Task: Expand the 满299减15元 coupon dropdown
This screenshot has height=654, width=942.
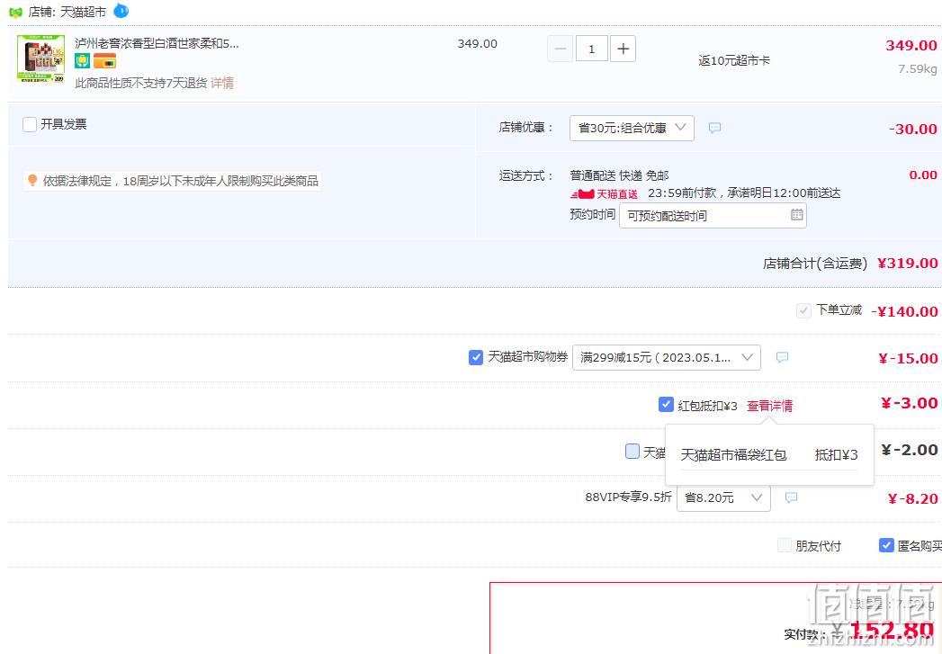Action: point(667,357)
